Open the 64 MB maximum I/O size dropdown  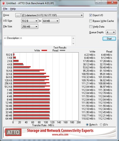(51, 21)
